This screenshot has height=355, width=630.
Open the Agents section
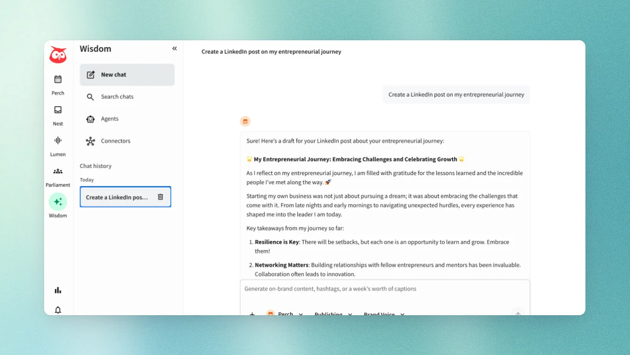point(127,119)
